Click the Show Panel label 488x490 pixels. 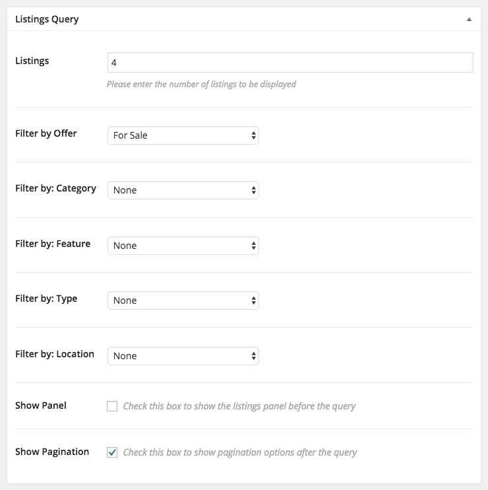pyautogui.click(x=41, y=405)
